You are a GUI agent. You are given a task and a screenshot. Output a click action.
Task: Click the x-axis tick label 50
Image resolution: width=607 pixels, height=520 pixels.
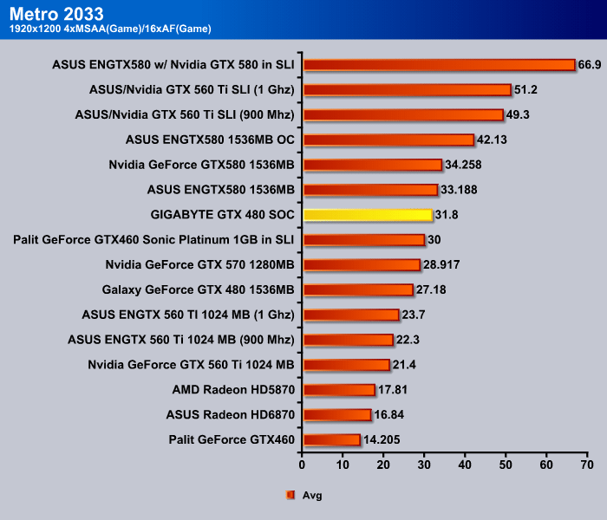pos(506,465)
